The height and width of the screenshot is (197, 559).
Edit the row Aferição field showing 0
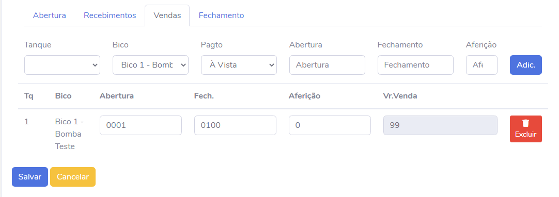[330, 125]
